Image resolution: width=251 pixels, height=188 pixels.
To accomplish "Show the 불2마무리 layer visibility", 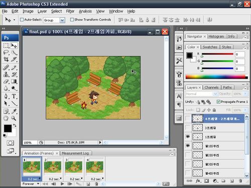I will (x=188, y=155).
